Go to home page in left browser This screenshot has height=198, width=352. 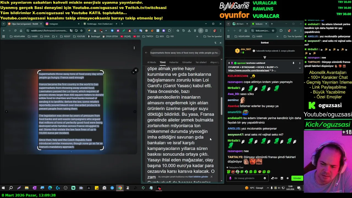click(21, 31)
